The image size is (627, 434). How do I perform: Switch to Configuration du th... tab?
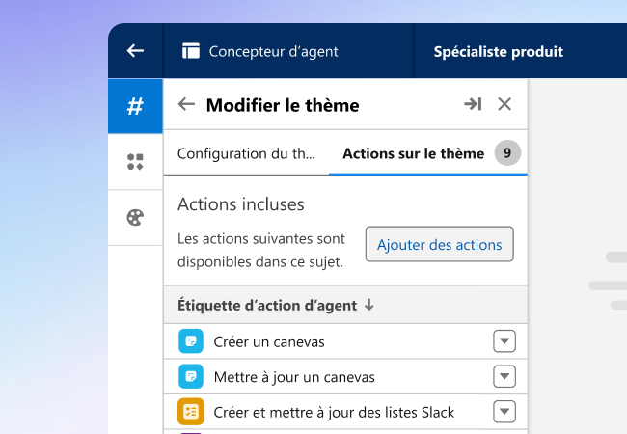coord(246,153)
